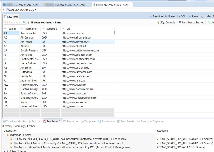
Task: Collapse the Warnings (3 items) group
Action: coord(4,135)
